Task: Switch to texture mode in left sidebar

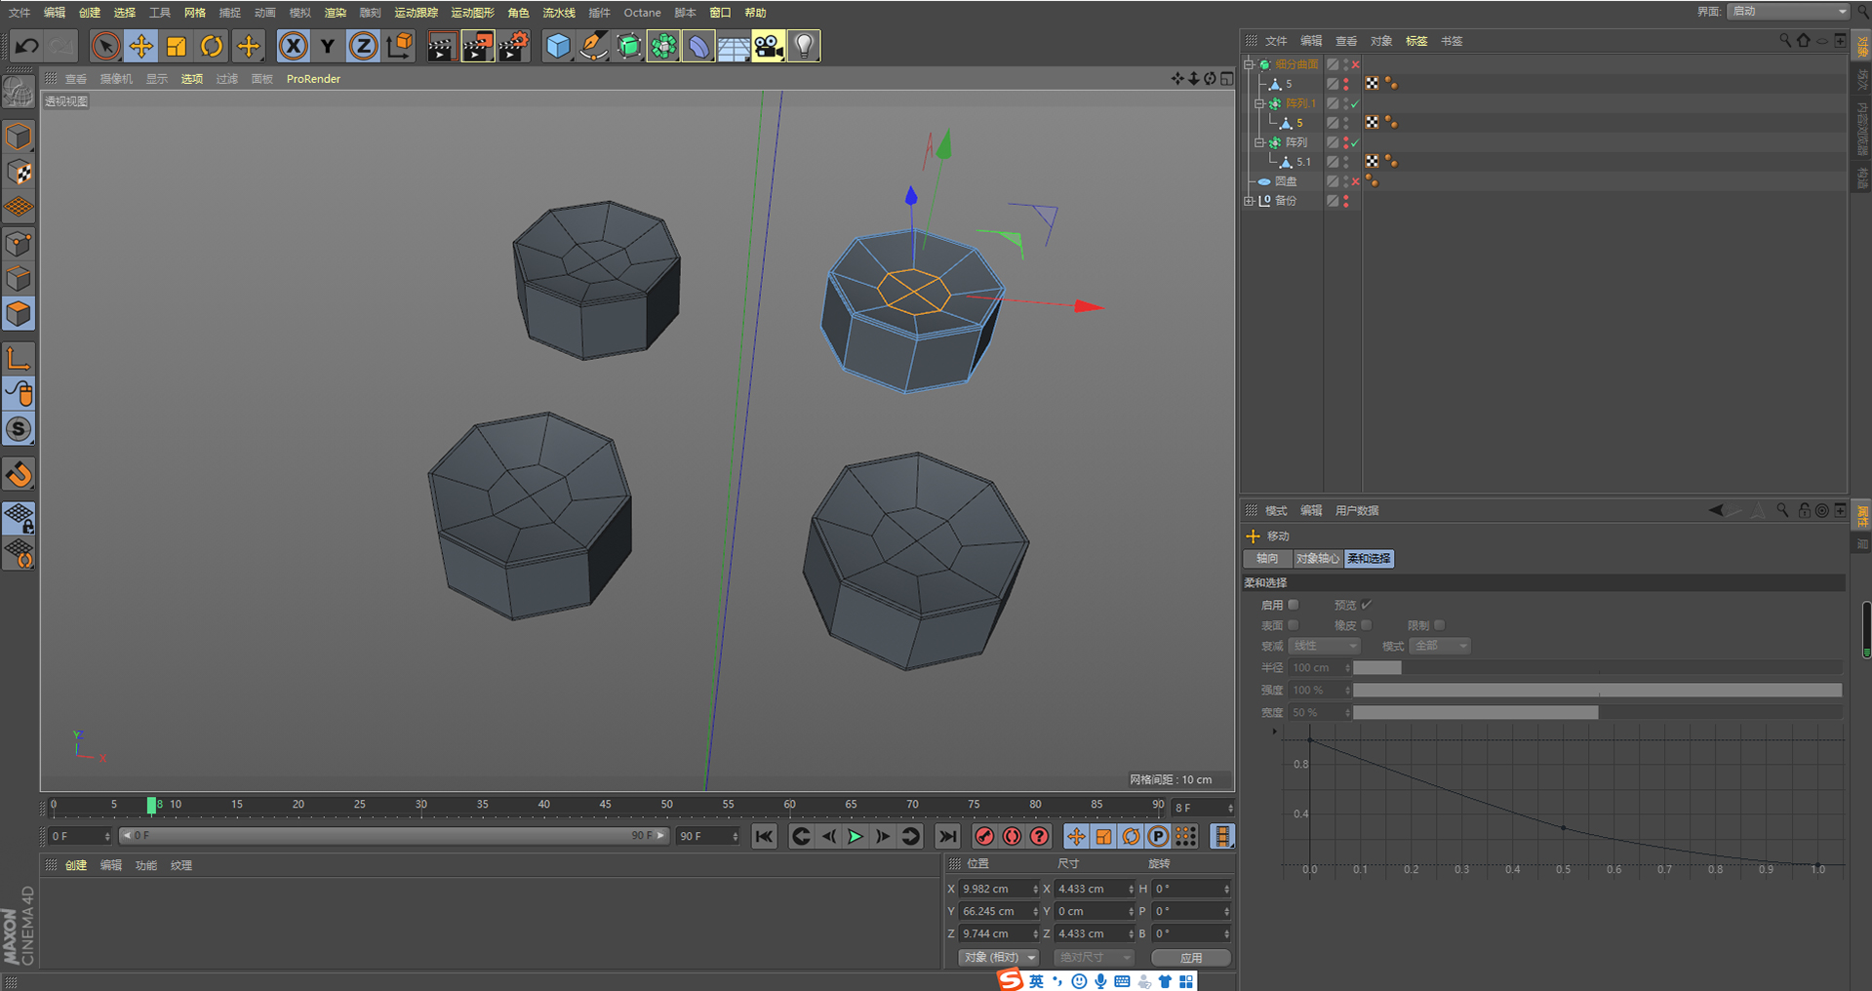Action: pyautogui.click(x=19, y=173)
